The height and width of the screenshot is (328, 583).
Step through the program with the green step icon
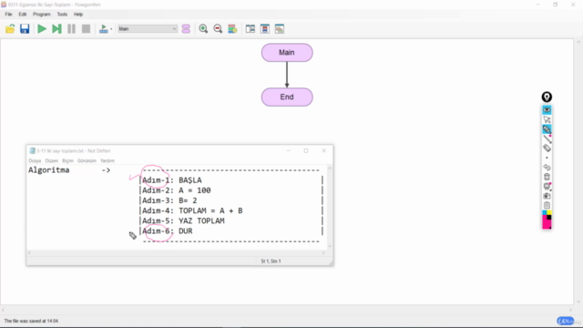click(x=56, y=29)
